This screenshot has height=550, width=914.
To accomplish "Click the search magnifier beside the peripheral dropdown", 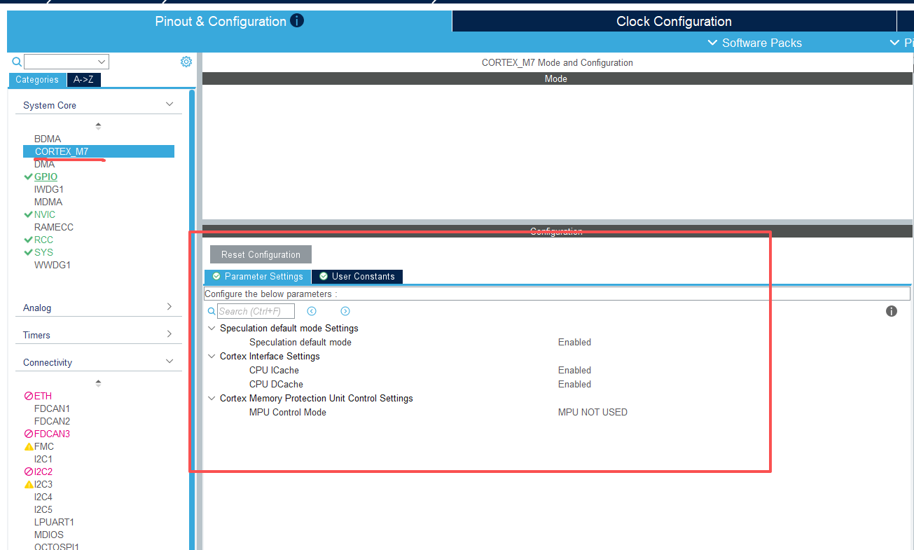I will pos(18,62).
